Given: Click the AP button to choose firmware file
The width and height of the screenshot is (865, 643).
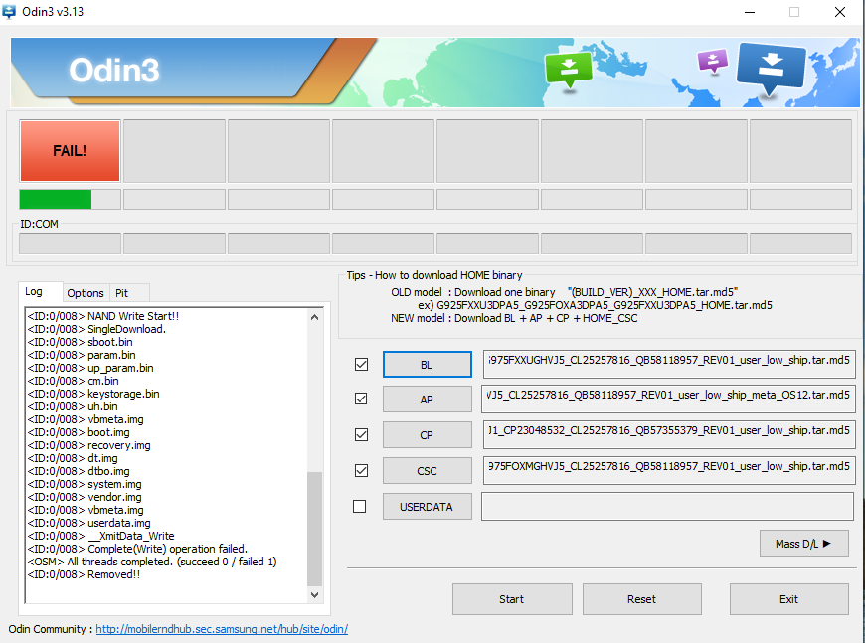Looking at the screenshot, I should (x=427, y=400).
